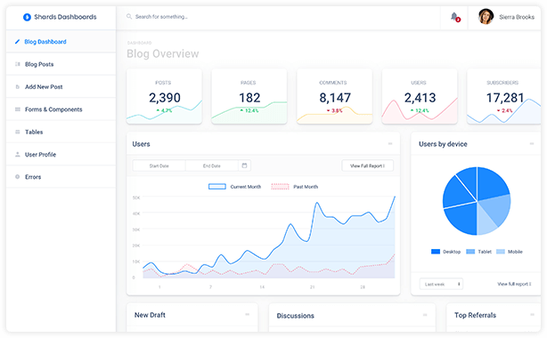Collapse the Users by device card
This screenshot has width=547, height=338.
(532, 143)
